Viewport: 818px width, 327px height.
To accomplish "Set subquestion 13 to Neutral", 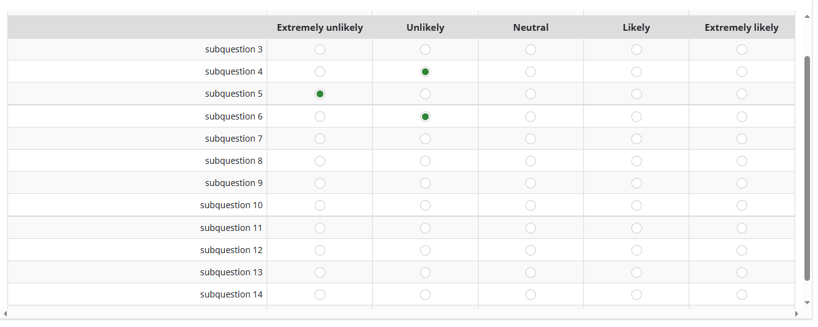I will [530, 273].
